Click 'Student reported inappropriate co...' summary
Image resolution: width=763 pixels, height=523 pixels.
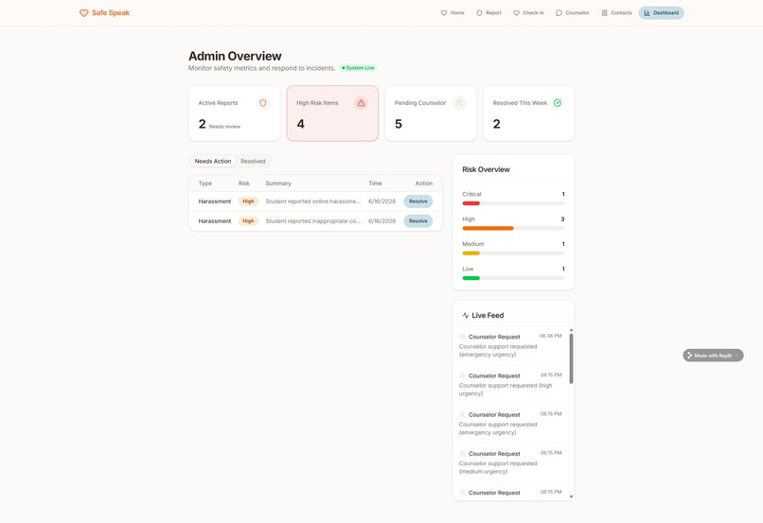pos(313,221)
